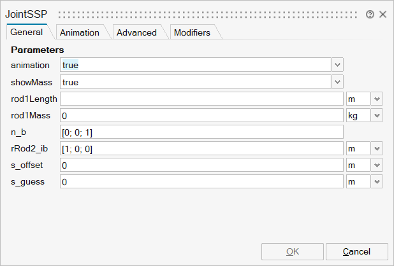The width and height of the screenshot is (394, 266).
Task: Click the n_b vector input field
Action: 201,132
